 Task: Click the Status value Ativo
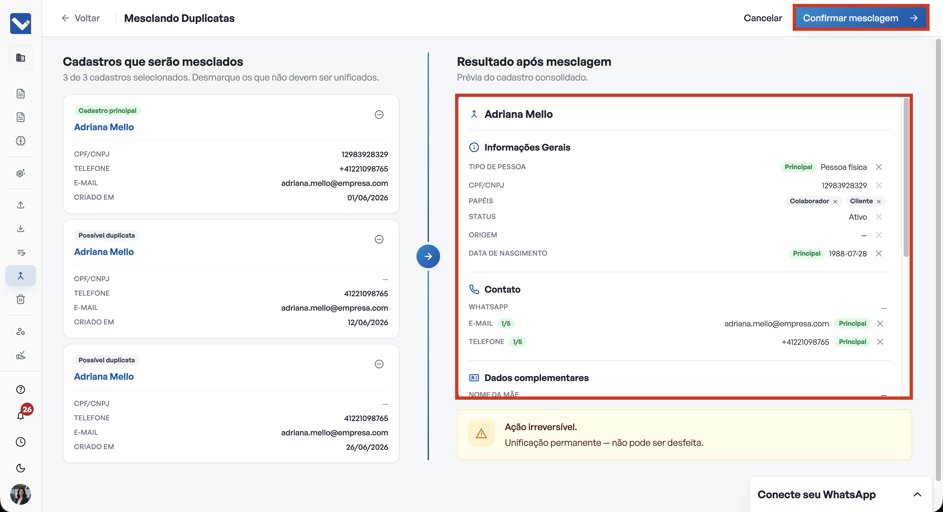pos(857,217)
